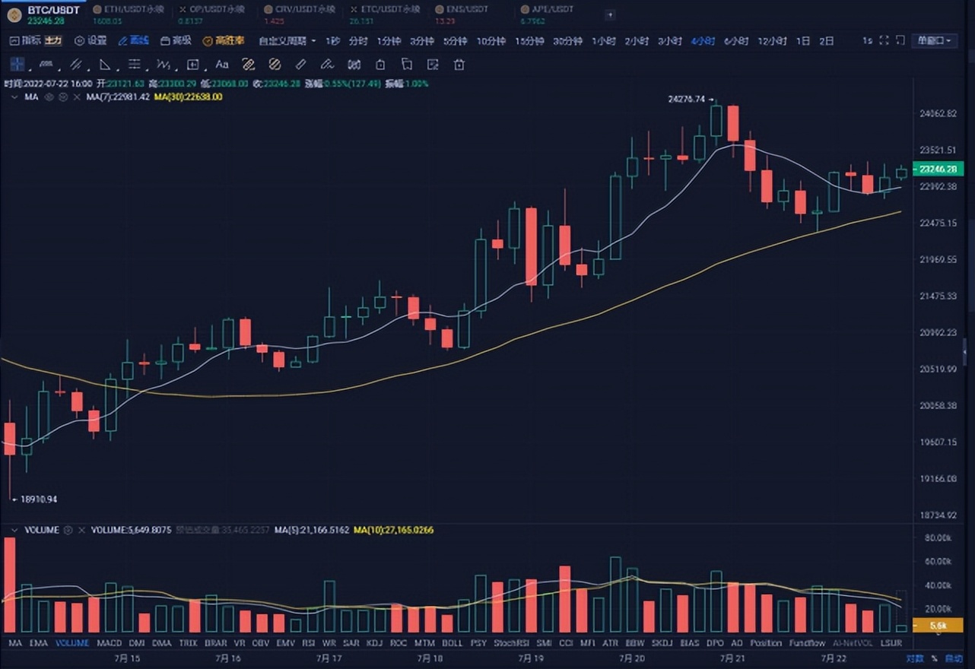
Task: Switch to ENS/USDT tab
Action: (462, 14)
